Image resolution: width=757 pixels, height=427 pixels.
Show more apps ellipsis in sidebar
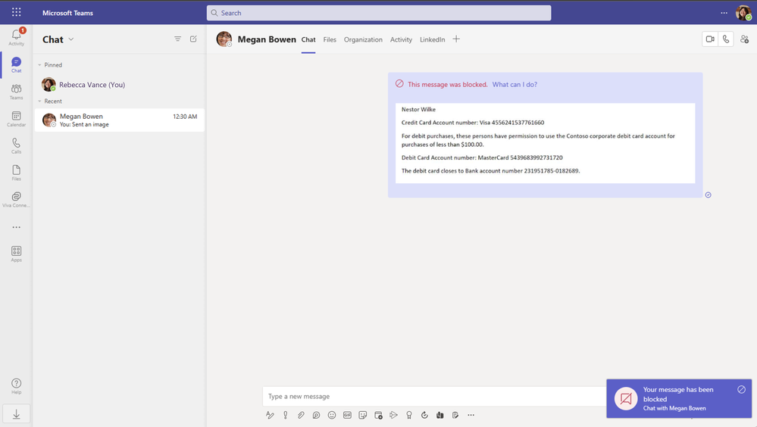17,227
